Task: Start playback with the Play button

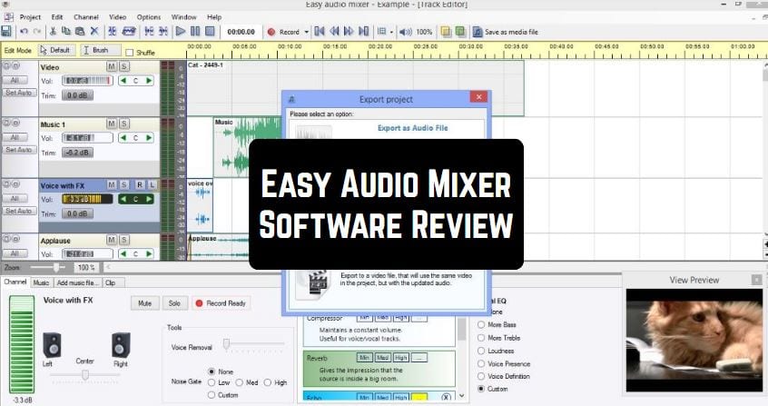Action: click(181, 32)
